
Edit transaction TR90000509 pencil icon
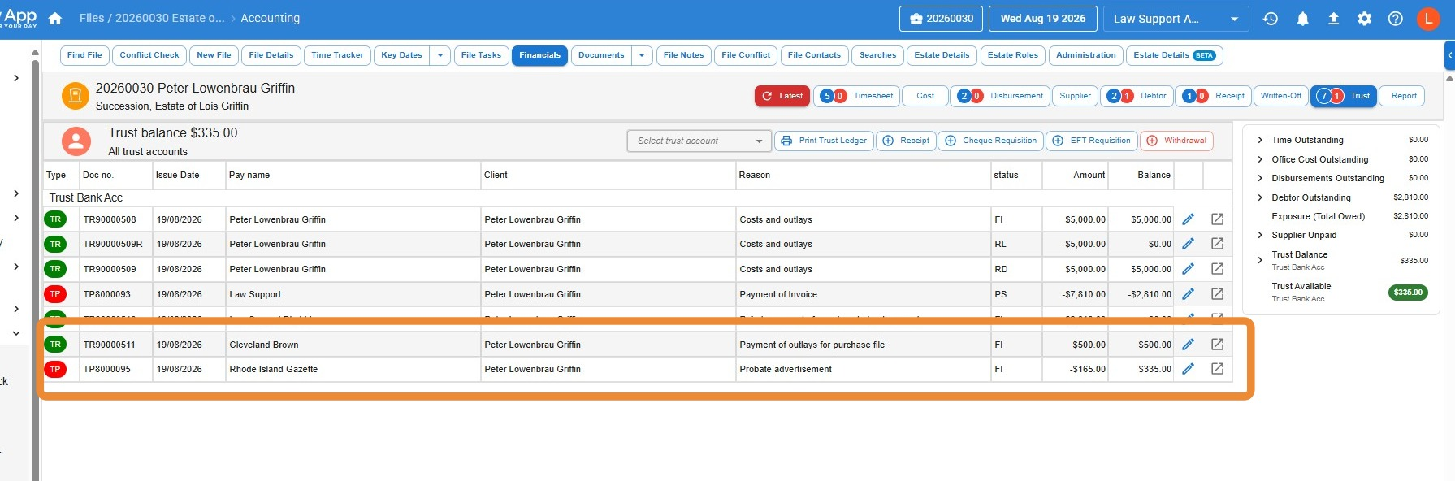1188,269
